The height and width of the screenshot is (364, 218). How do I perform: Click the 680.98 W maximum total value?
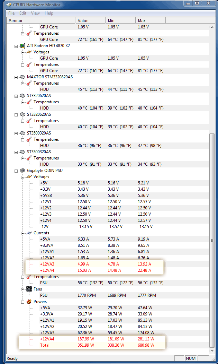coord(146,345)
